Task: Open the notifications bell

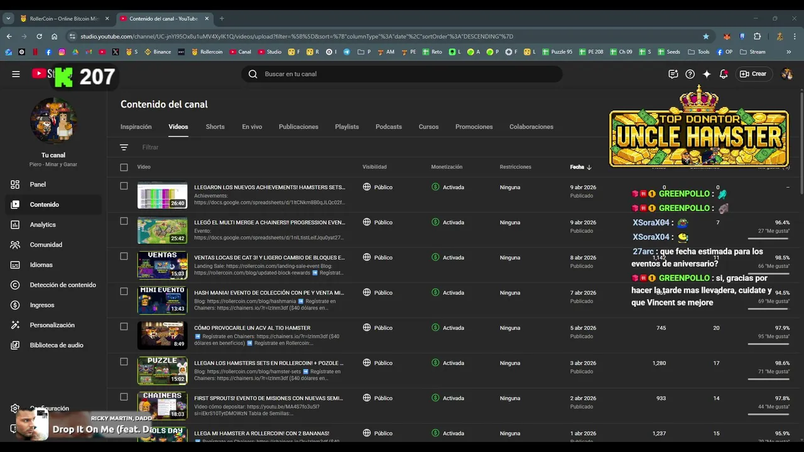Action: pyautogui.click(x=724, y=74)
